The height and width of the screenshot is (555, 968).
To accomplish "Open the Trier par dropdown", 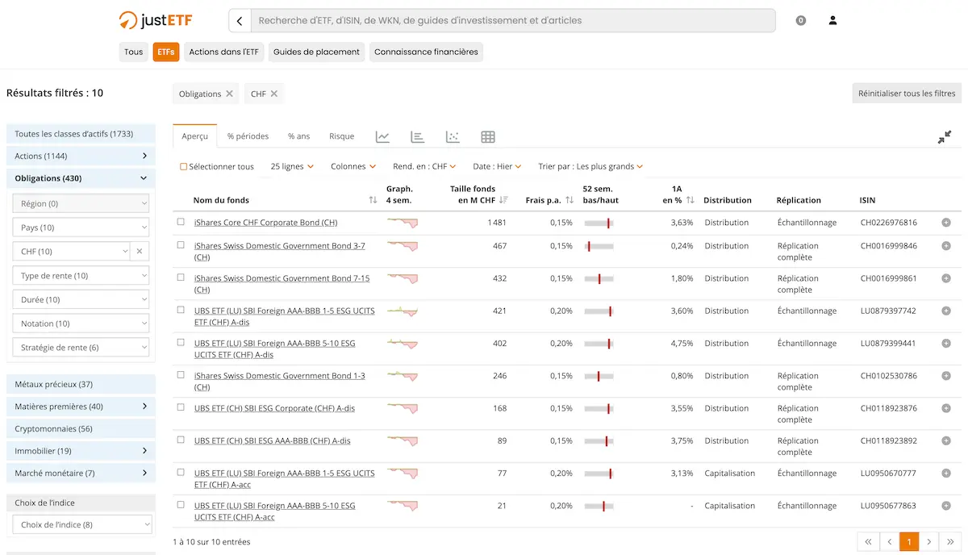I will (590, 167).
